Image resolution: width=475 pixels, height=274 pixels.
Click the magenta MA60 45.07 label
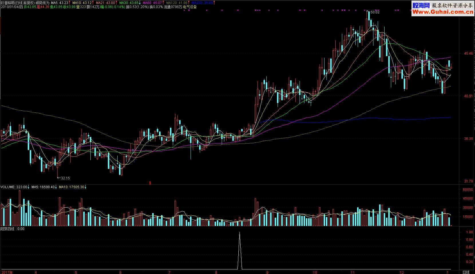tap(153, 3)
